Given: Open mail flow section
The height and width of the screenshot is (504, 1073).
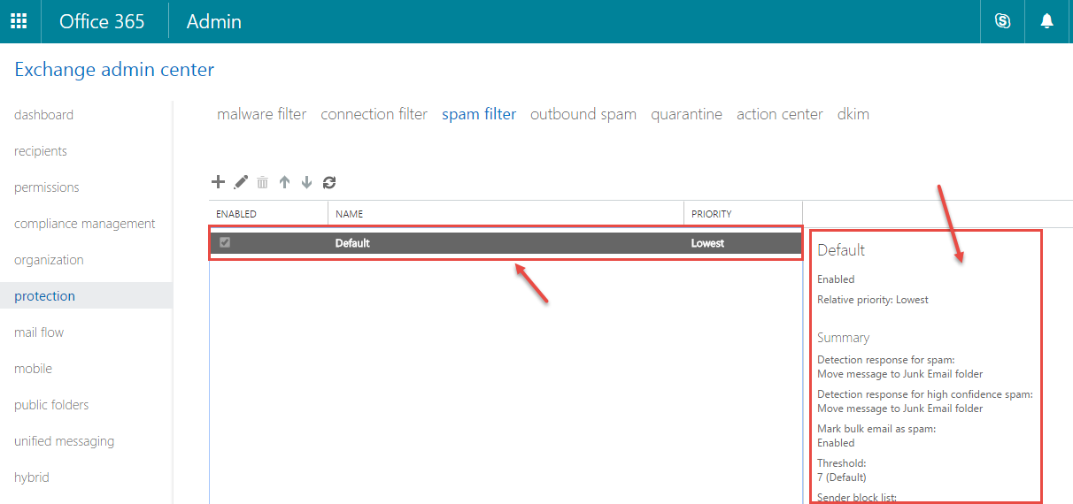Looking at the screenshot, I should click(x=39, y=332).
